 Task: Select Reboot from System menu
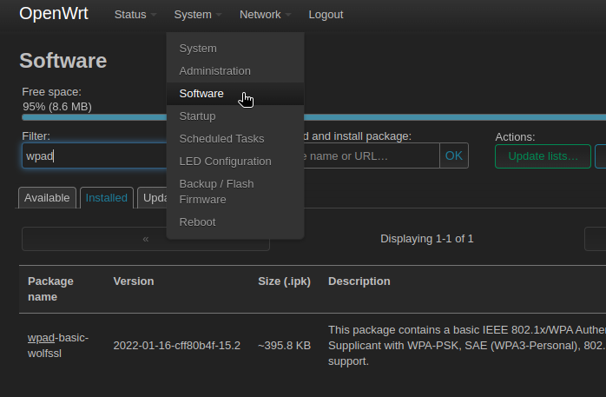[x=235, y=222]
